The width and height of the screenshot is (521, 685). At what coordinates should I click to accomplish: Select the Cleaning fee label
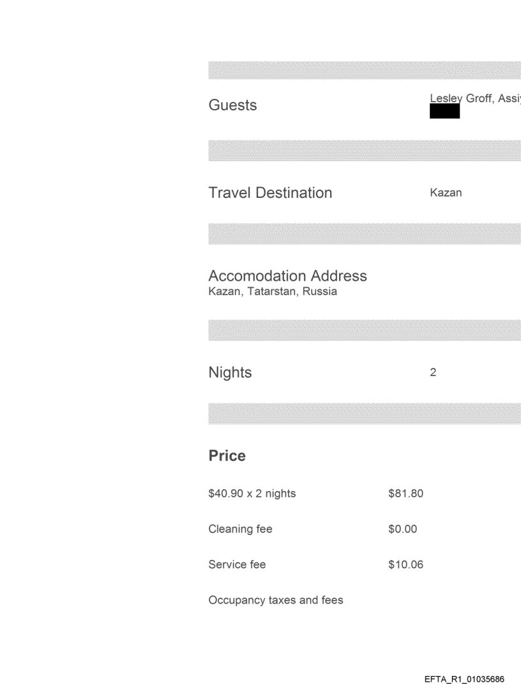pos(240,529)
